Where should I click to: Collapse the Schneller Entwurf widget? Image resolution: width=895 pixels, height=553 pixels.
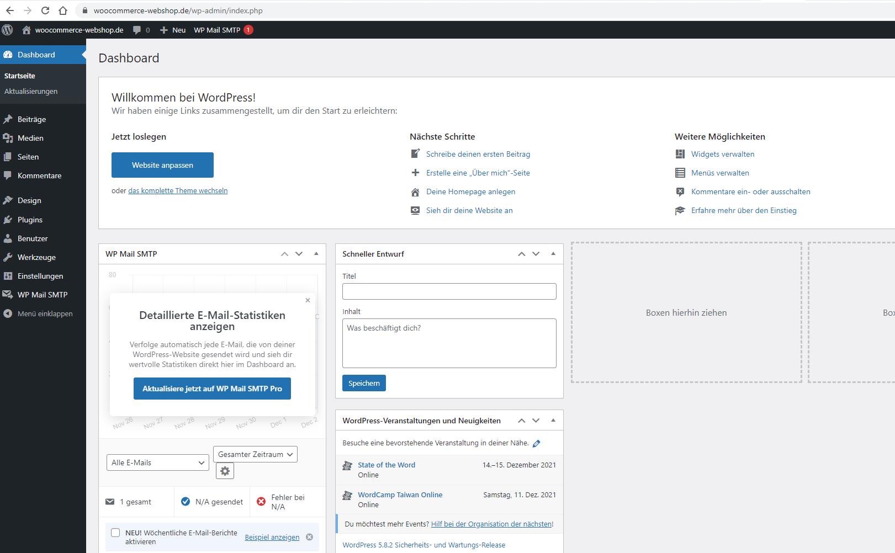click(x=553, y=254)
